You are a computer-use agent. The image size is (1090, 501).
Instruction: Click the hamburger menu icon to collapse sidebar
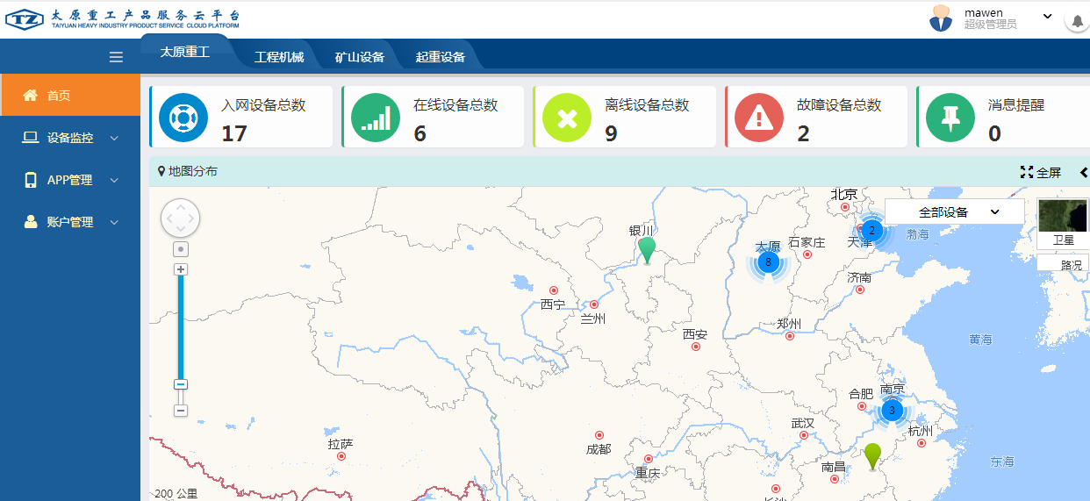(x=116, y=57)
